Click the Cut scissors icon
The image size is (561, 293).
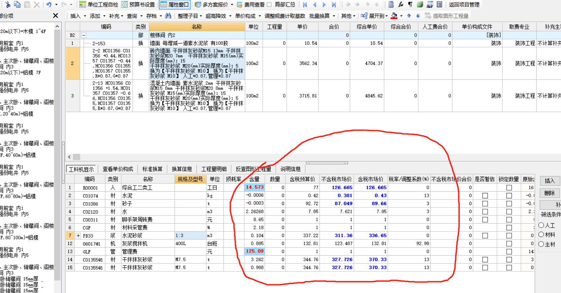point(8,4)
